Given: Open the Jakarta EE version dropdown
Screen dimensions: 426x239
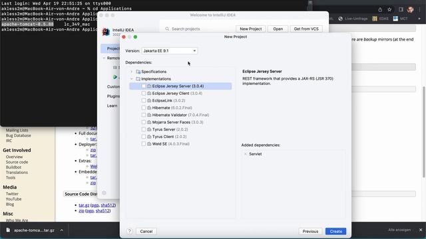Looking at the screenshot, I should point(170,51).
